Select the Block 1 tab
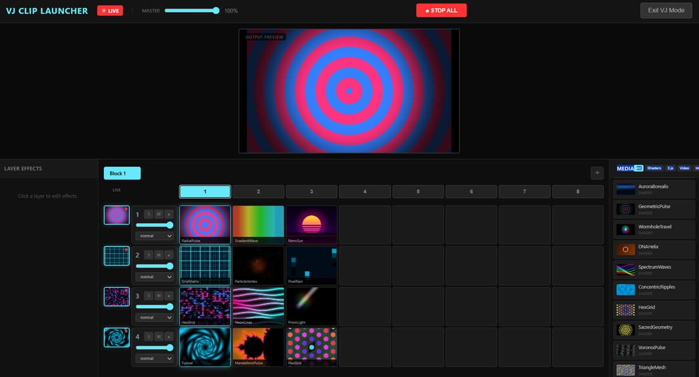This screenshot has height=377, width=699. (x=122, y=172)
